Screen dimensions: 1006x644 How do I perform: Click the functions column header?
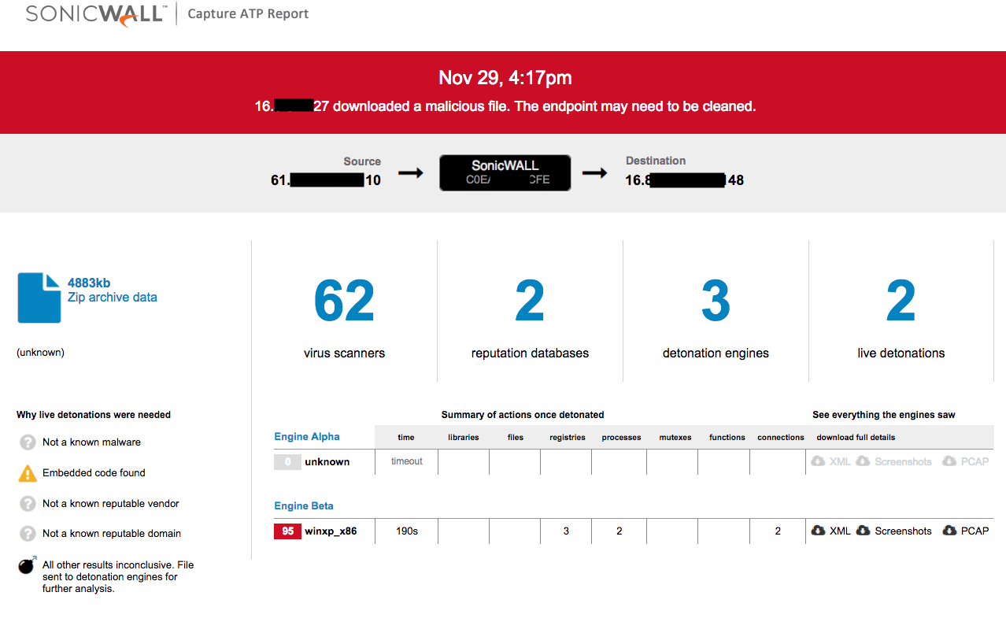(x=727, y=438)
